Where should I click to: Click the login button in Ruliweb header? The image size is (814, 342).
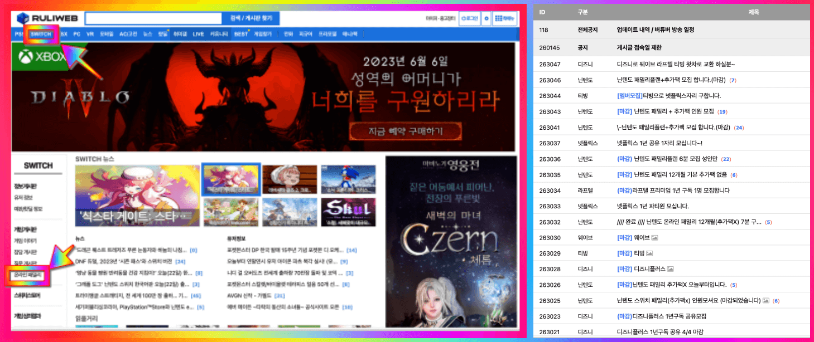click(x=469, y=18)
